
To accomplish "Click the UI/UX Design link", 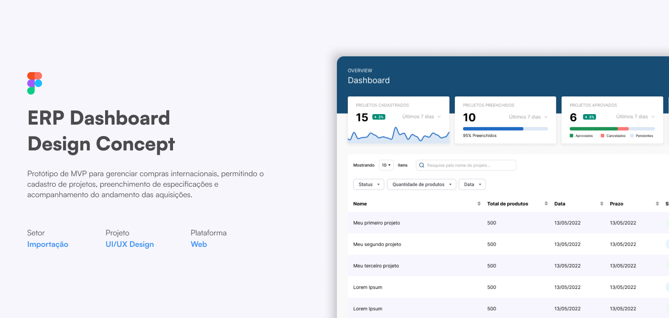I will (129, 244).
